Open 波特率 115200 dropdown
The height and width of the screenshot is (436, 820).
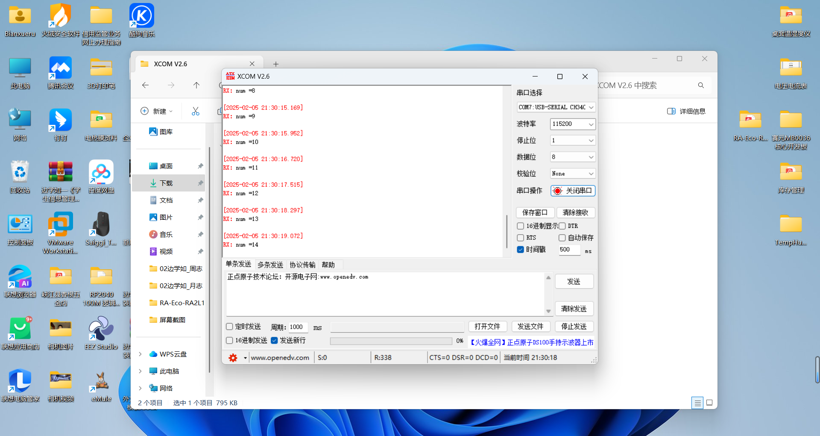(573, 124)
